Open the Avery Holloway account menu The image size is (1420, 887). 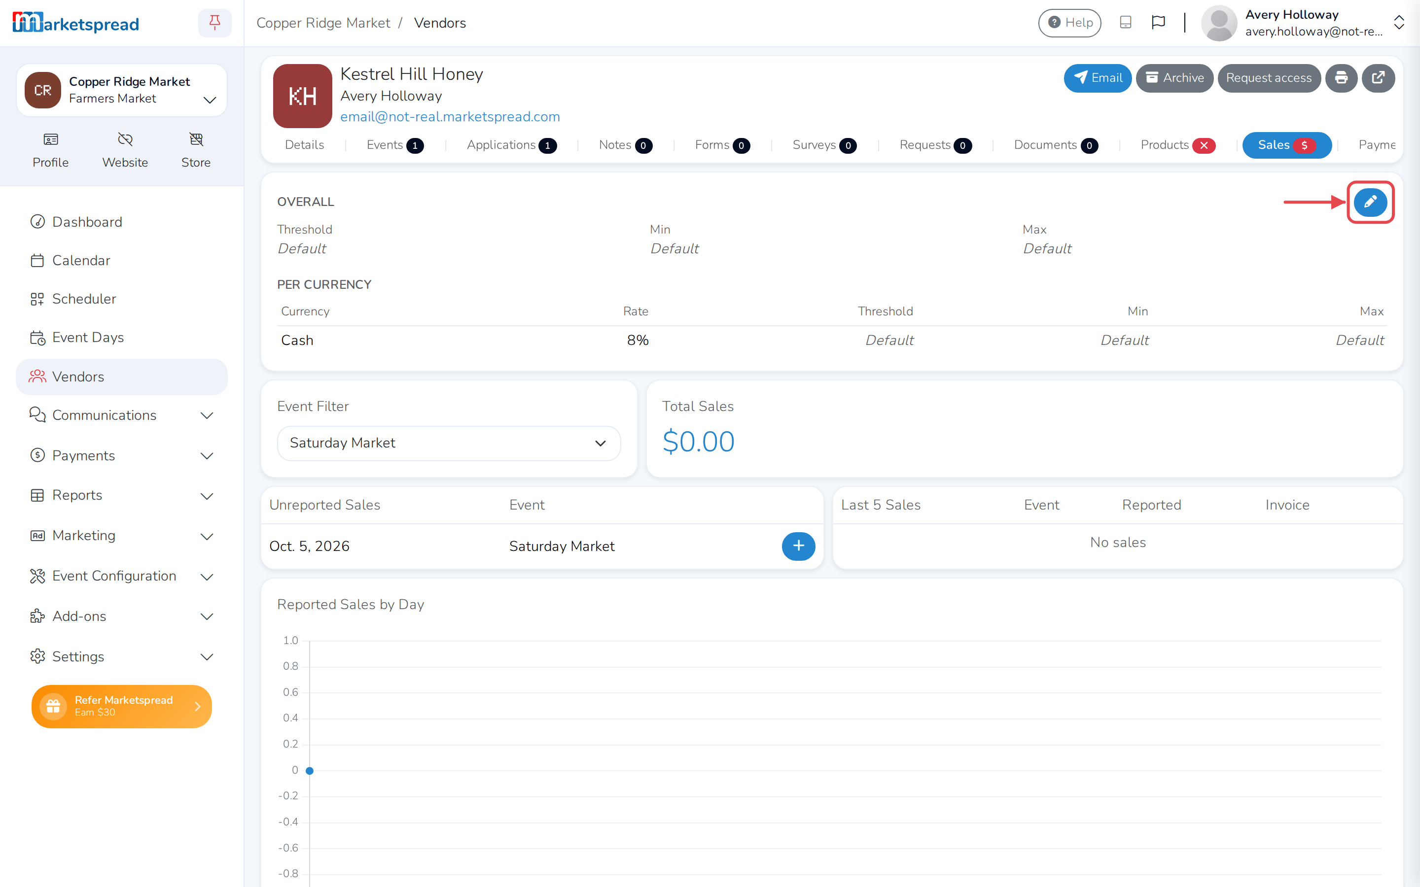point(1303,23)
